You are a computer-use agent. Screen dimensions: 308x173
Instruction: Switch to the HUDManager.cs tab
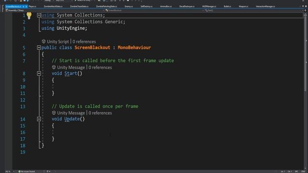coord(209,6)
